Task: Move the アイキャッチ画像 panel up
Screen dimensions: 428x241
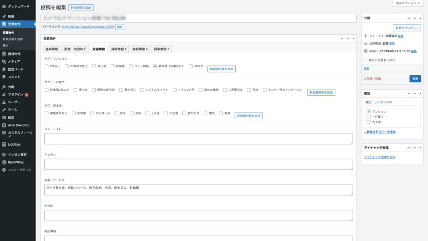Action: pos(409,148)
